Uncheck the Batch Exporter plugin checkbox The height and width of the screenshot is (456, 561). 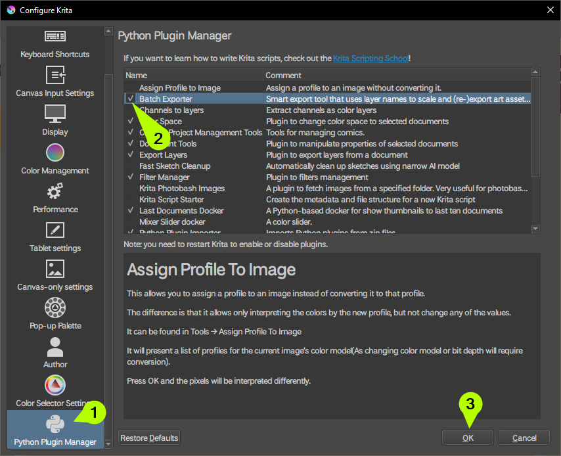[131, 99]
